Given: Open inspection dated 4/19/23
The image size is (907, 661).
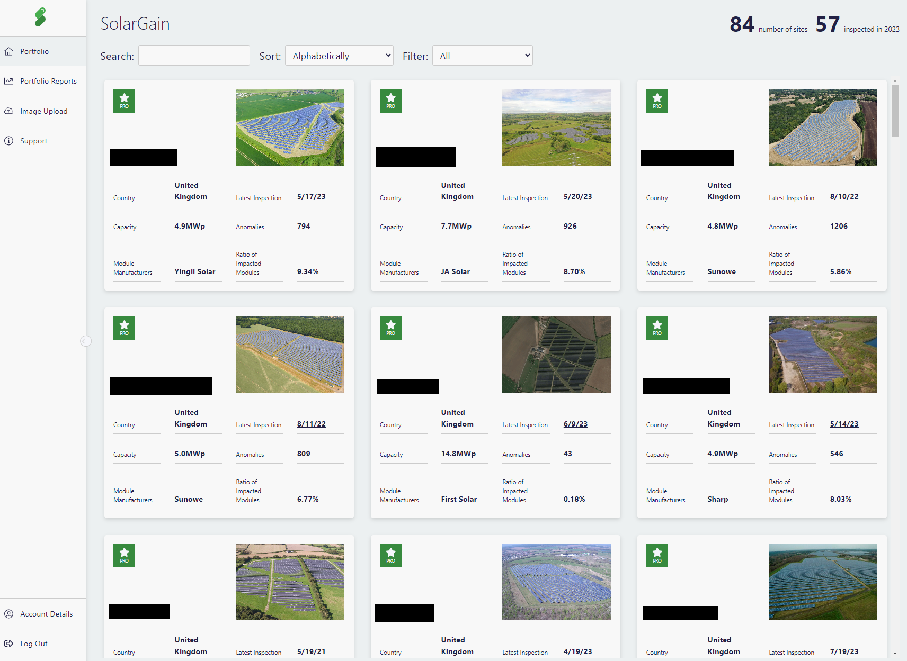Looking at the screenshot, I should click(x=578, y=651).
